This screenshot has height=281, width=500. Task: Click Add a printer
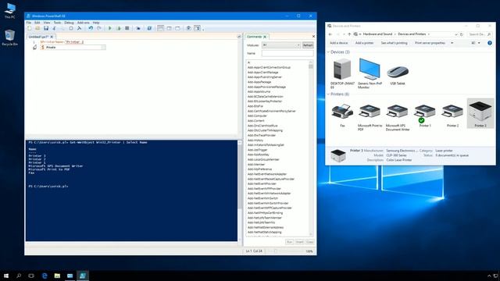coord(364,43)
